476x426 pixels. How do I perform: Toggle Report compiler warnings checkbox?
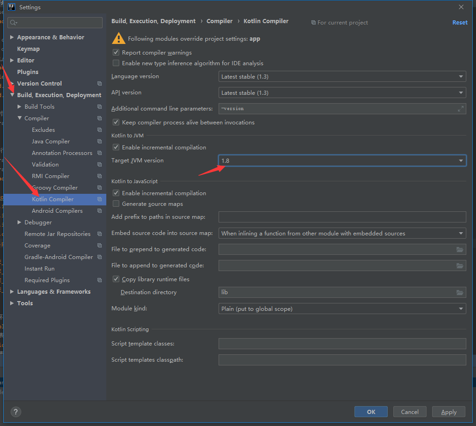click(x=116, y=52)
